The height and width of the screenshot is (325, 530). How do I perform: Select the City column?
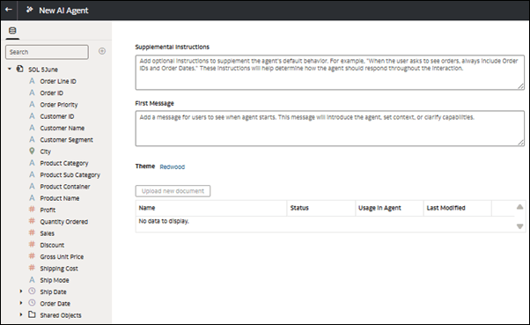click(45, 151)
